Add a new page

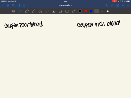click(x=118, y=5)
